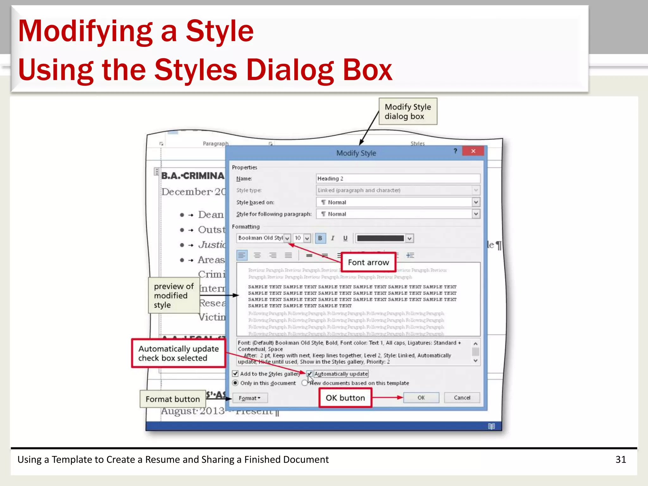Click the 'December 20' line in document

[193, 192]
